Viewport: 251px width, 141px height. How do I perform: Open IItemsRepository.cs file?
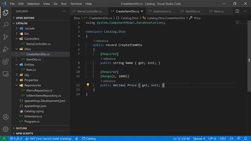coord(39,90)
